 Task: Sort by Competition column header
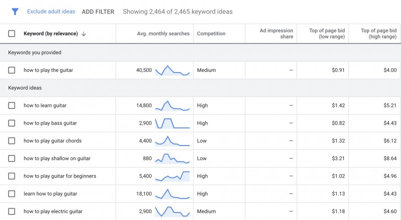pyautogui.click(x=211, y=34)
